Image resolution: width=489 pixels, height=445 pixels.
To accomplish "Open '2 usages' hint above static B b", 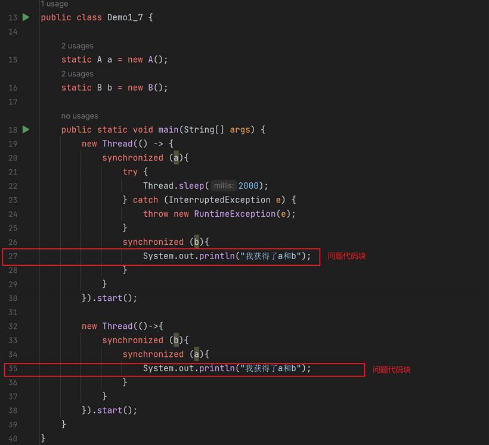I will 78,74.
